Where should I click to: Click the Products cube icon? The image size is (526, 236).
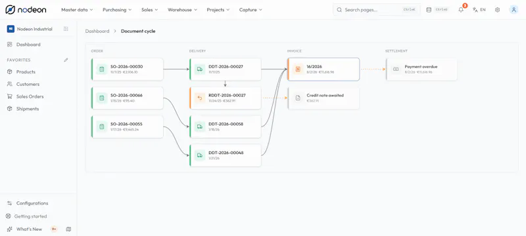(x=9, y=72)
